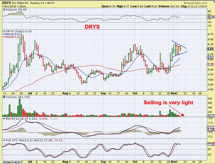
Task: Click the 'Chg -0.13 (-2.11%)' header value
Action: coord(193,6)
